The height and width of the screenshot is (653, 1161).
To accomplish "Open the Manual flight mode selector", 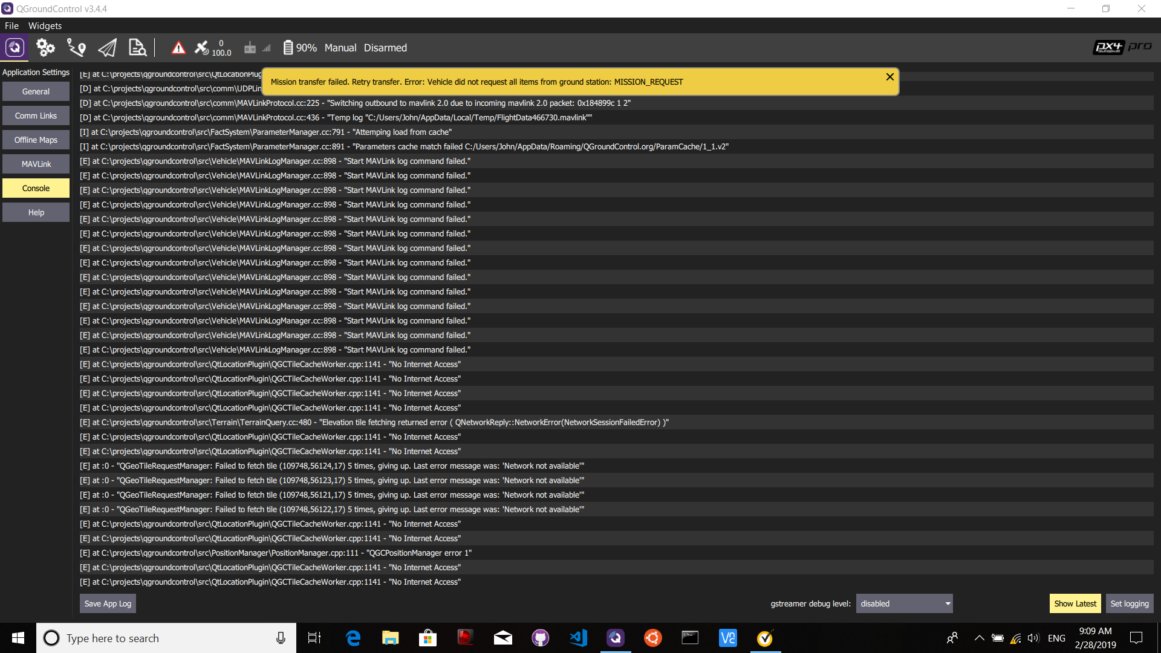I will [x=340, y=47].
